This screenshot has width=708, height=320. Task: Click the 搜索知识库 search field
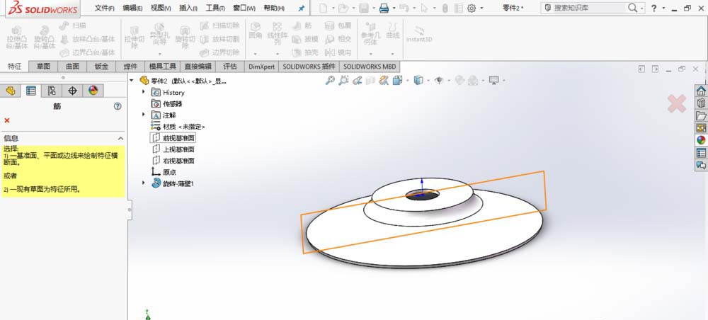point(589,8)
